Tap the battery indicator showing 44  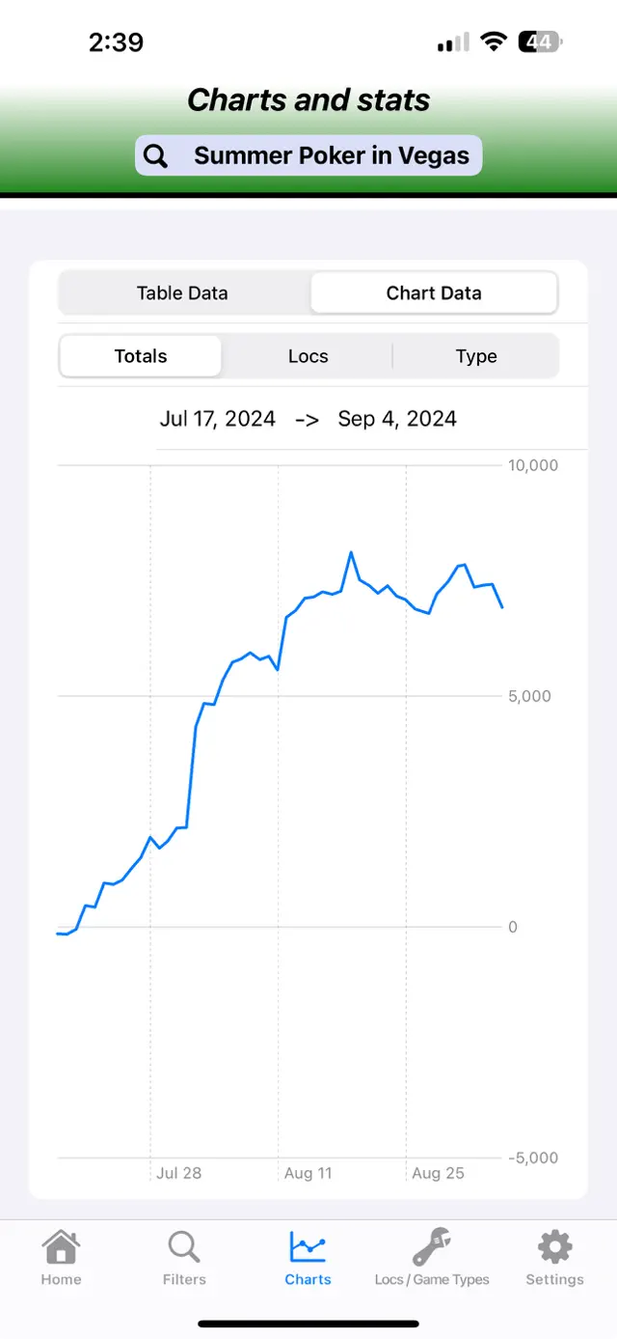(540, 42)
